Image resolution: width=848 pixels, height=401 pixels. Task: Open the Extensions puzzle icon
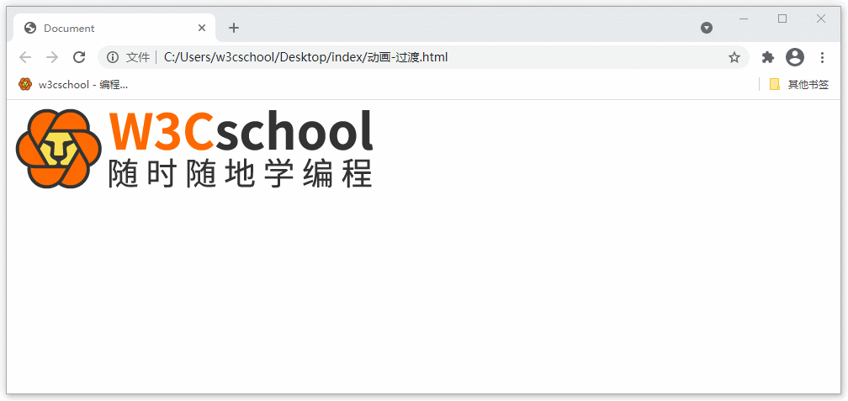coord(767,57)
